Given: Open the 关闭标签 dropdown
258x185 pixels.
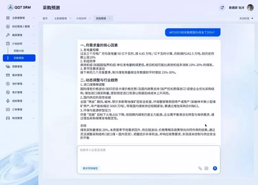Looking at the screenshot, I should (x=246, y=18).
